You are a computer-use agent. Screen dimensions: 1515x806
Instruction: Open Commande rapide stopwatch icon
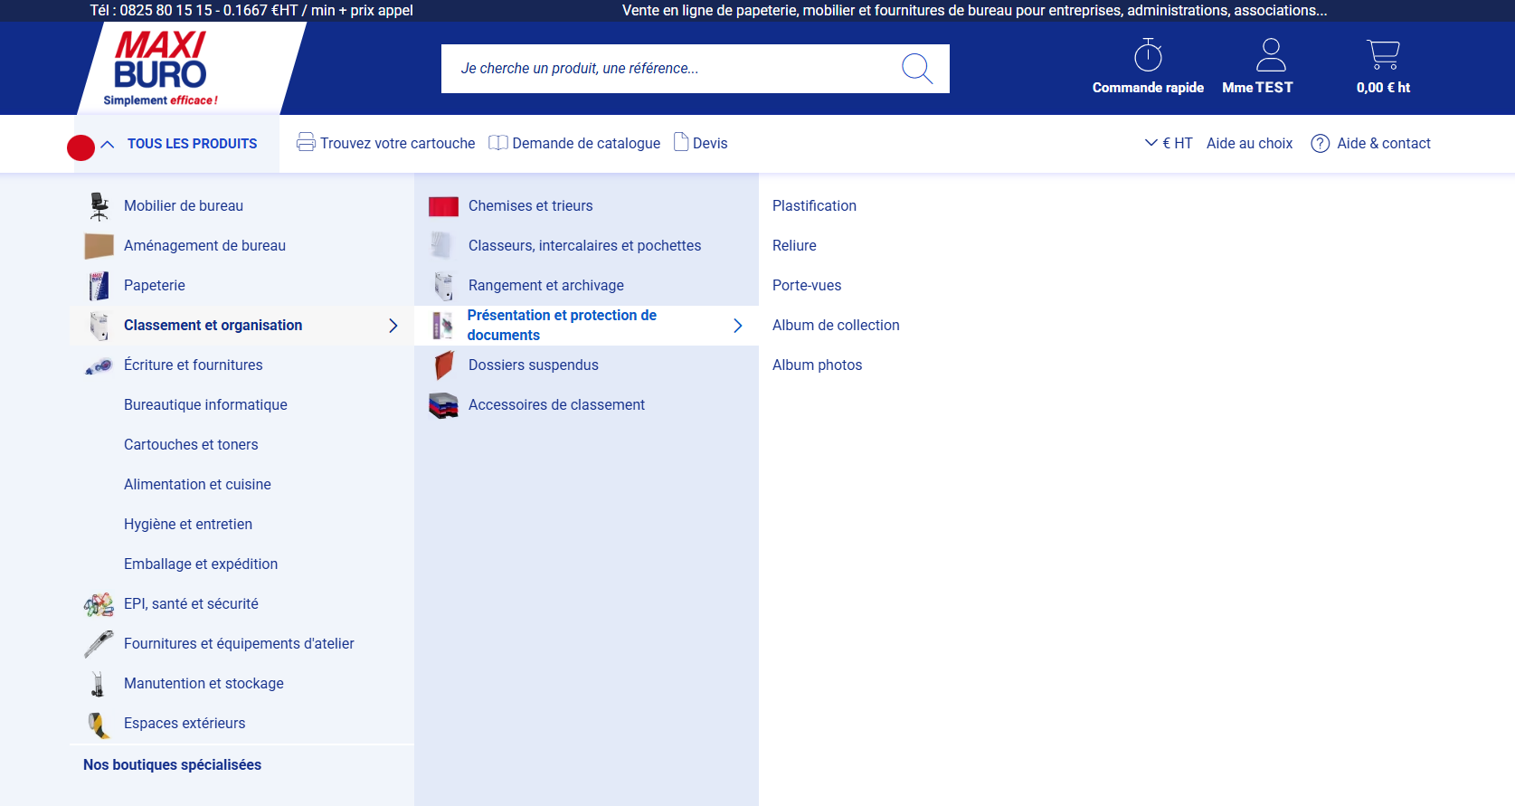pos(1148,55)
